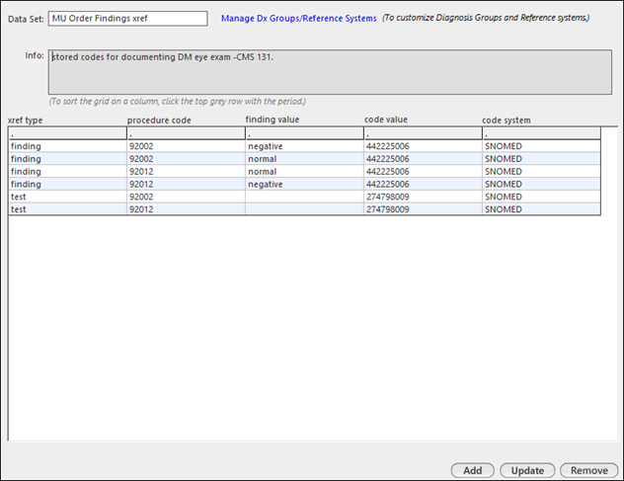Screen dimensions: 624x481
Task: Click negative finding value for 92012
Action: 304,185
